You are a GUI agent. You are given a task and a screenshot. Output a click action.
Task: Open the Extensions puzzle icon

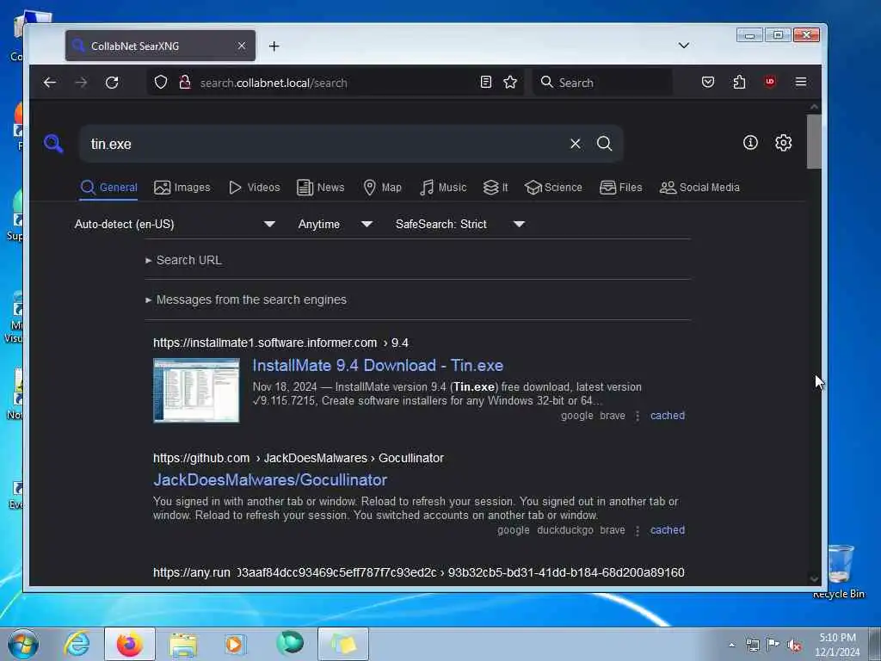(x=739, y=82)
